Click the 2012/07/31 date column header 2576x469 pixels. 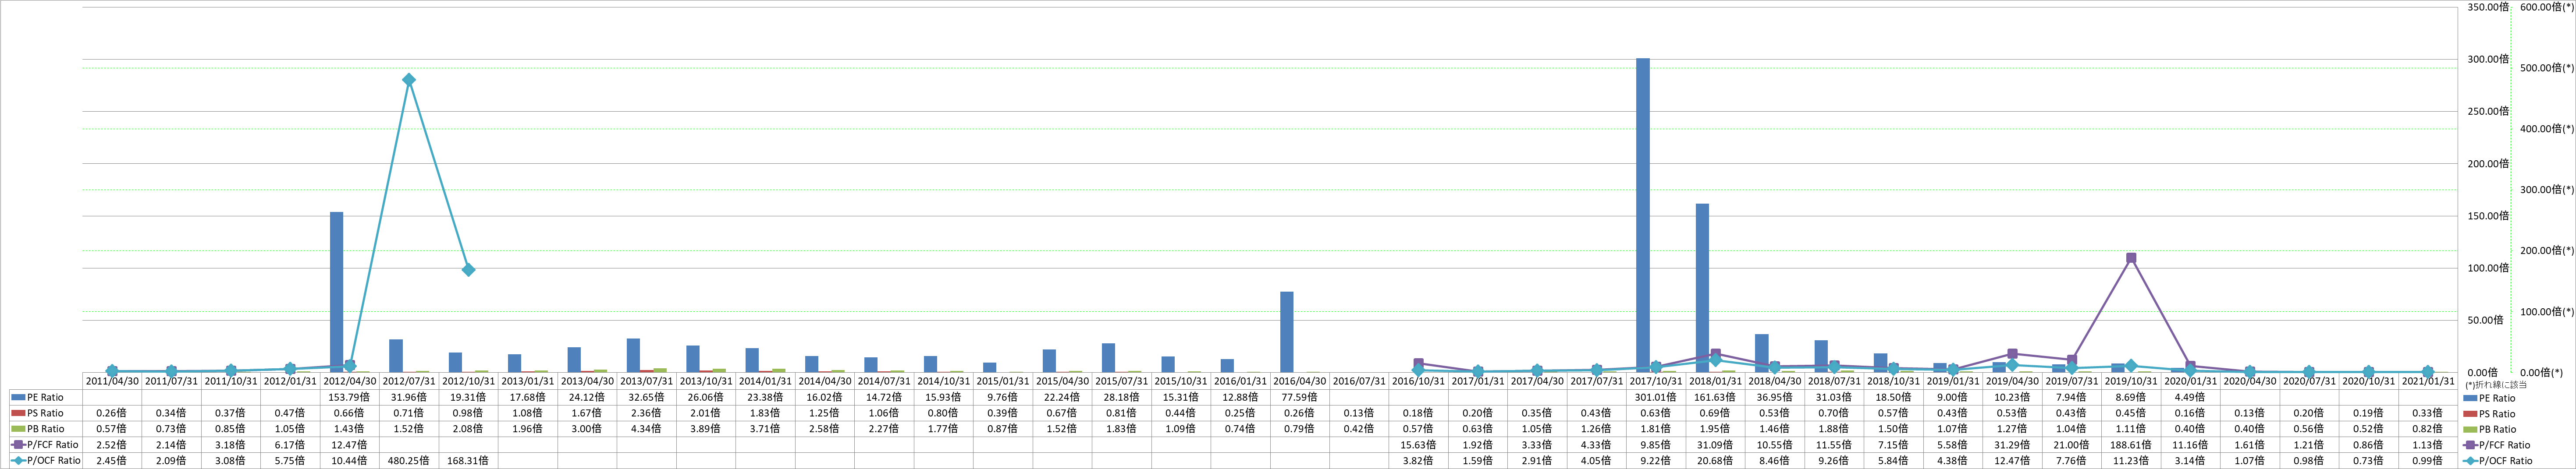pos(409,381)
